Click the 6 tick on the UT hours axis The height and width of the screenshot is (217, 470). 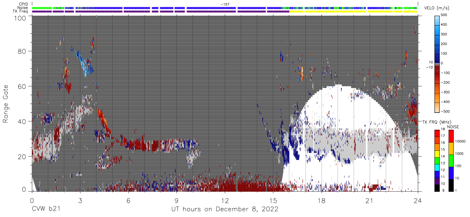(x=128, y=200)
